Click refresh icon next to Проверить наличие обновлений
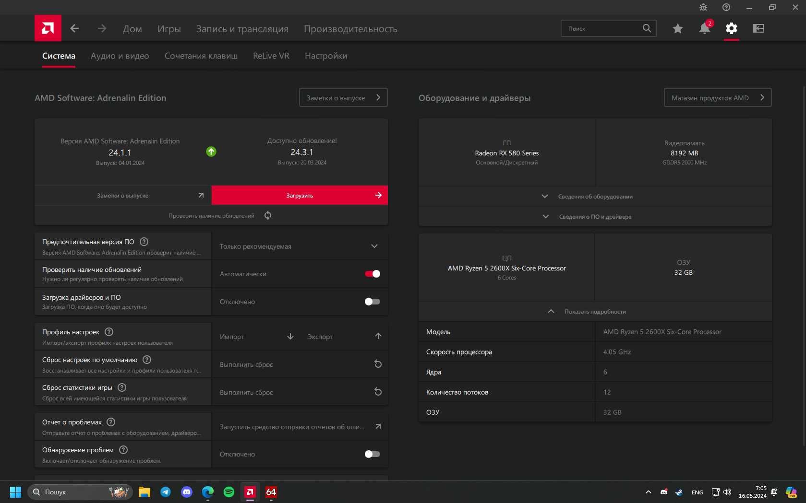The image size is (806, 503). click(268, 215)
